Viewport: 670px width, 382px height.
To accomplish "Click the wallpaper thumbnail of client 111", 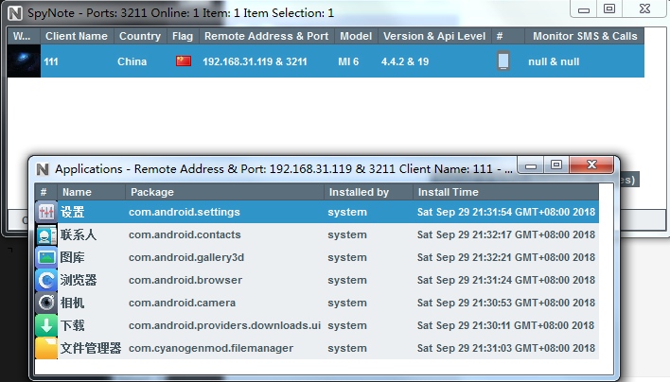I will 24,61.
